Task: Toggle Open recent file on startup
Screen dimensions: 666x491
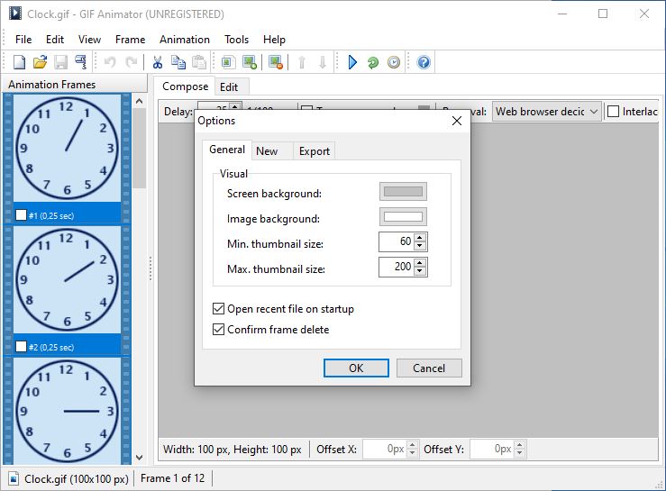Action: click(x=218, y=308)
